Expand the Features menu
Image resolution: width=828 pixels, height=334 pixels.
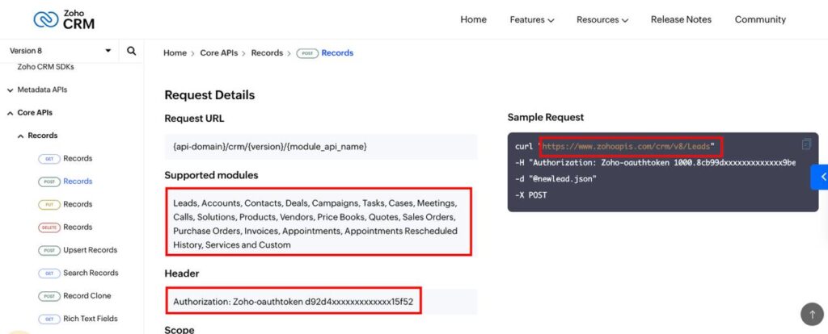532,20
